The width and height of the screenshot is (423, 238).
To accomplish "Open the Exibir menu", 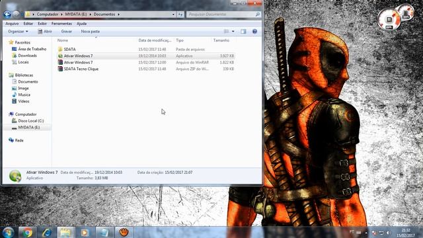I will (42, 24).
